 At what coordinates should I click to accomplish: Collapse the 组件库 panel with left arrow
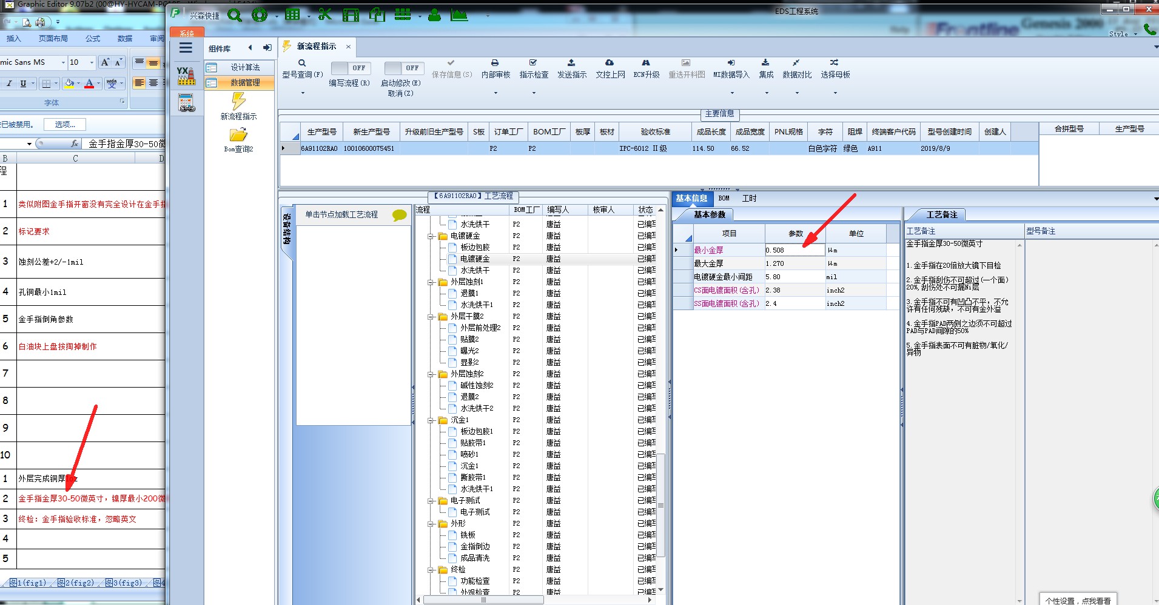tap(250, 48)
